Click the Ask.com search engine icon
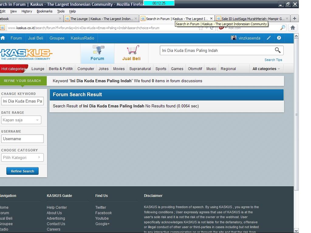Viewport: 311px width, 233px height. [x=221, y=28]
